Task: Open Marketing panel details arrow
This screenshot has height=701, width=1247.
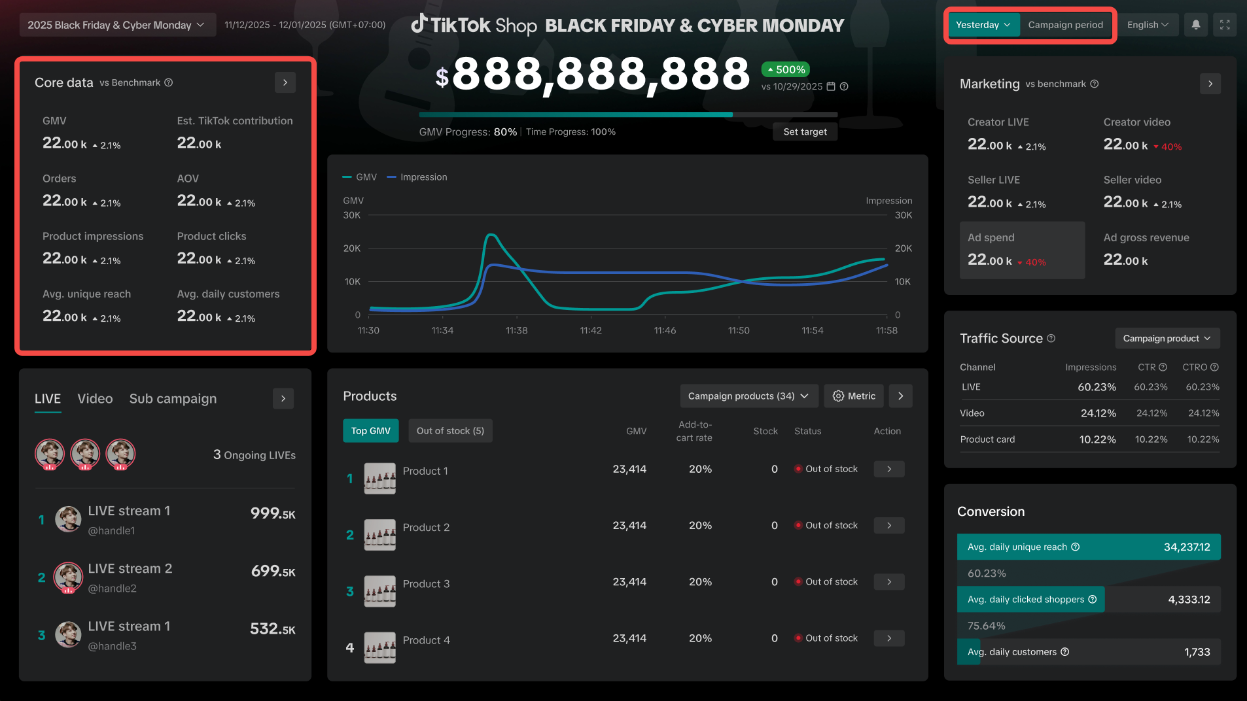Action: (1210, 84)
